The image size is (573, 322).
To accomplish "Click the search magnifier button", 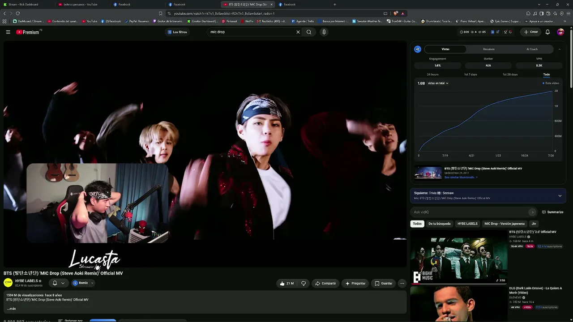I will click(309, 32).
